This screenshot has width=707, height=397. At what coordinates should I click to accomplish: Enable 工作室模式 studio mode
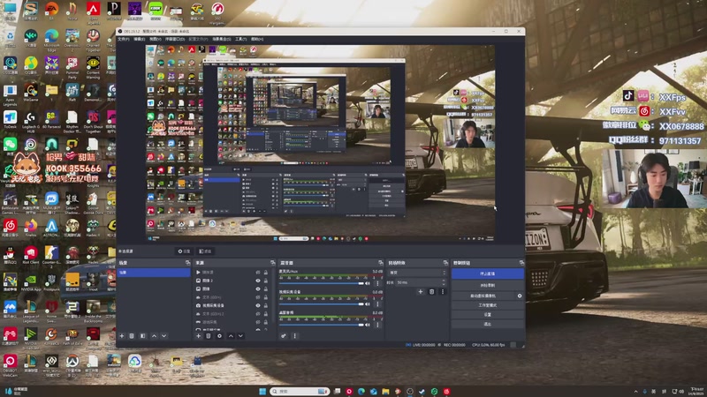[x=488, y=305]
